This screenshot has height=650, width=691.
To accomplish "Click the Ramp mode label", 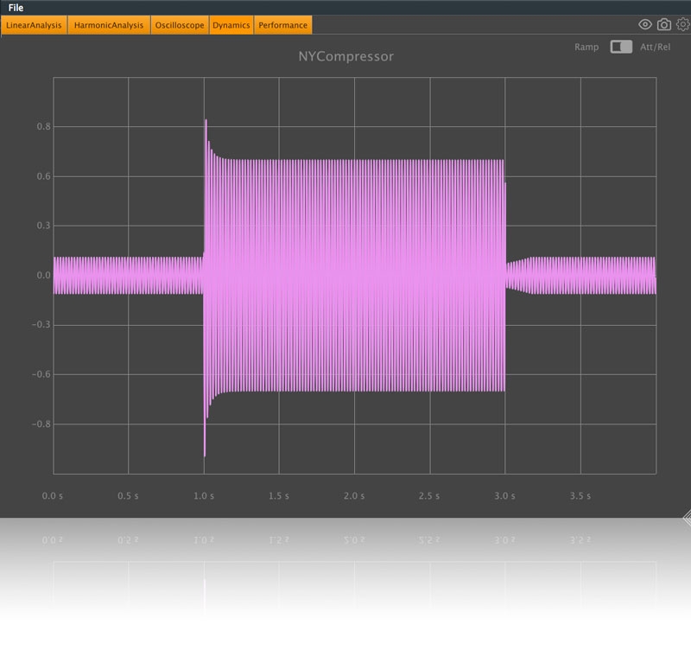I will tap(586, 47).
